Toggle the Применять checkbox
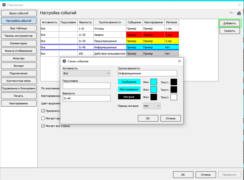 pos(43,111)
